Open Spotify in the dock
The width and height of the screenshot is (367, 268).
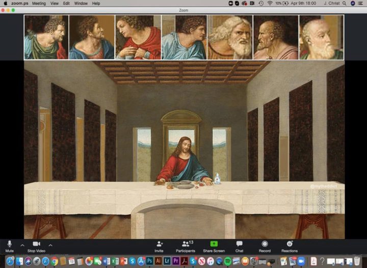pos(227,261)
